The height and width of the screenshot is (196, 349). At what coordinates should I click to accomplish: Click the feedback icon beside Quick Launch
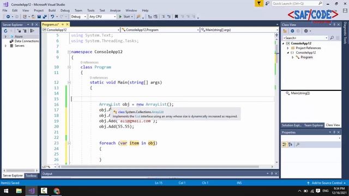tap(267, 4)
